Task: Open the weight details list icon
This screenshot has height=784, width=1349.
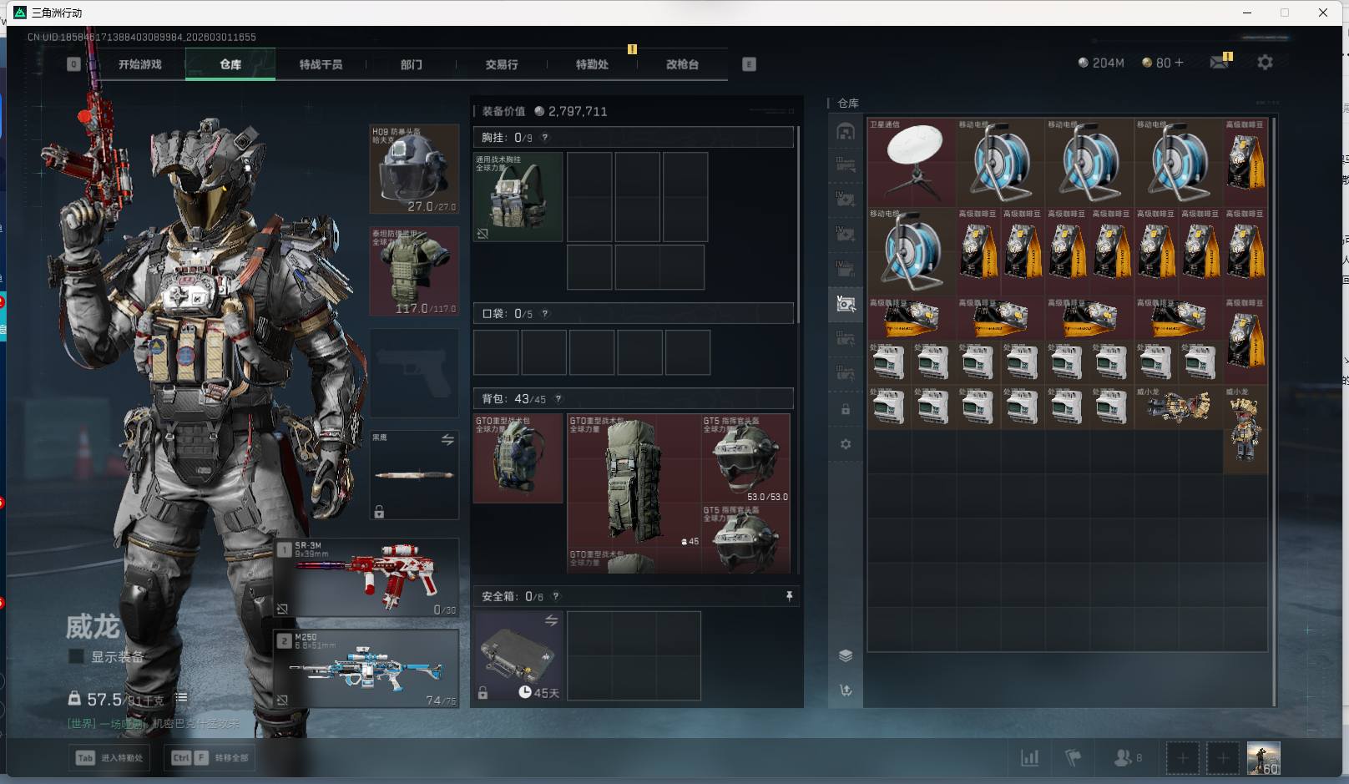Action: pyautogui.click(x=181, y=698)
